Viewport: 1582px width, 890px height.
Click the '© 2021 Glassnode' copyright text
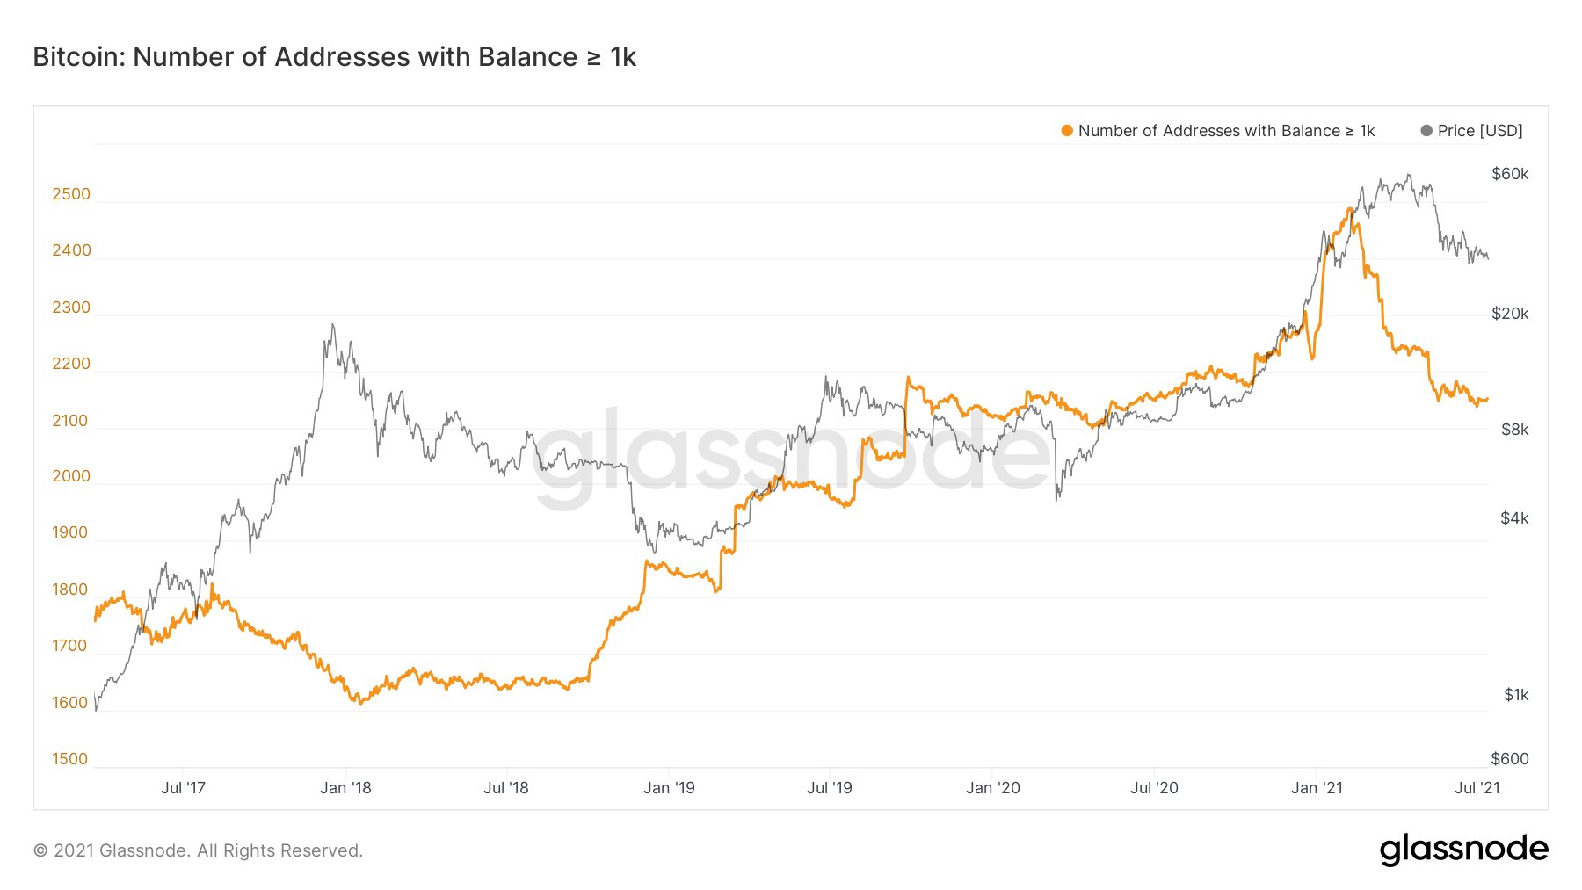198,850
